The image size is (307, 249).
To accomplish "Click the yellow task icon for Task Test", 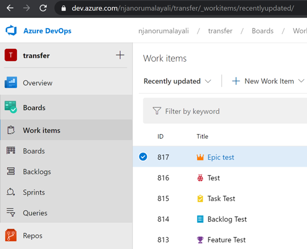I will tap(200, 198).
